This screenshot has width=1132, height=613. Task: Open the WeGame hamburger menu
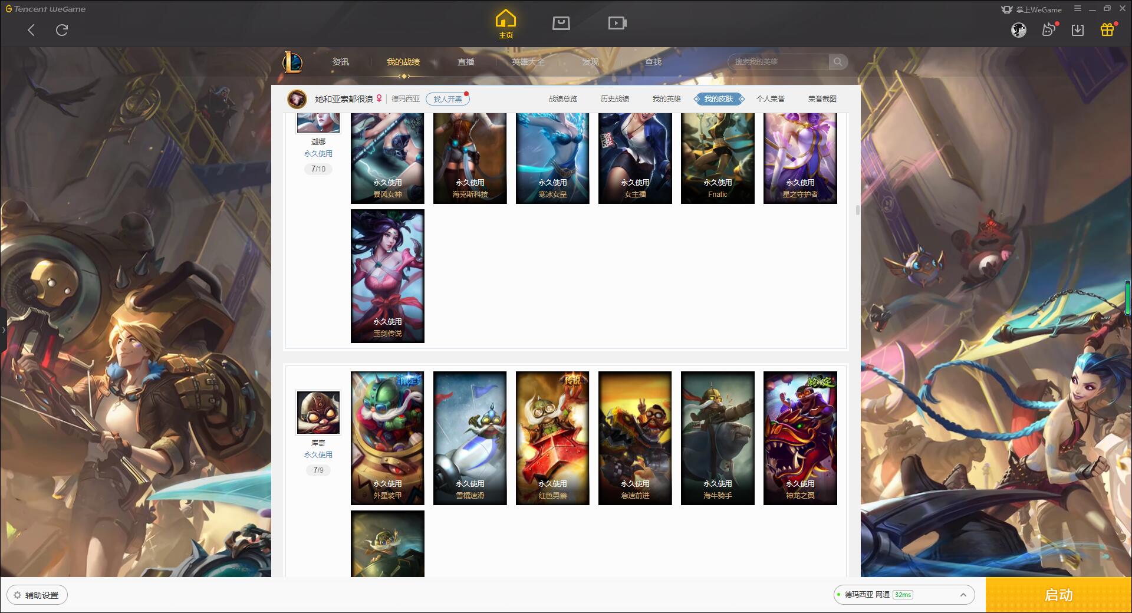(x=1078, y=9)
